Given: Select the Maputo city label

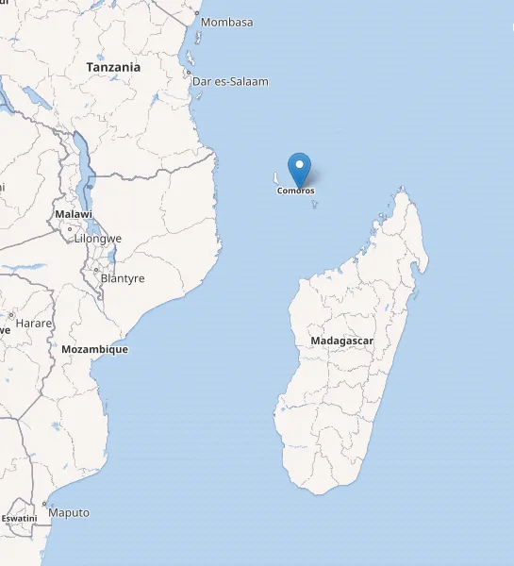Looking at the screenshot, I should coord(69,513).
